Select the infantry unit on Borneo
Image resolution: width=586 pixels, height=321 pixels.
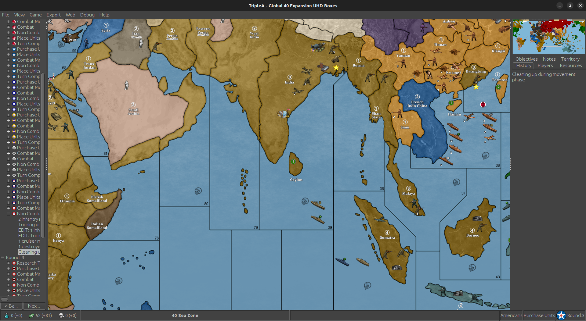click(x=481, y=227)
